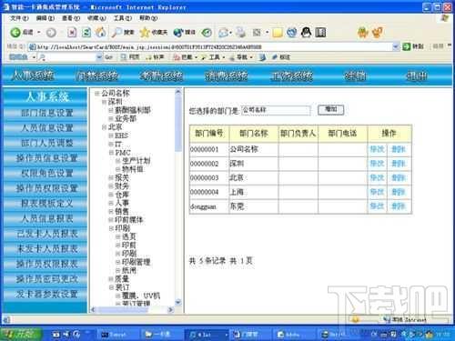Image resolution: width=455 pixels, height=341 pixels.
Task: Open the History clock icon
Action: pyautogui.click(x=207, y=33)
